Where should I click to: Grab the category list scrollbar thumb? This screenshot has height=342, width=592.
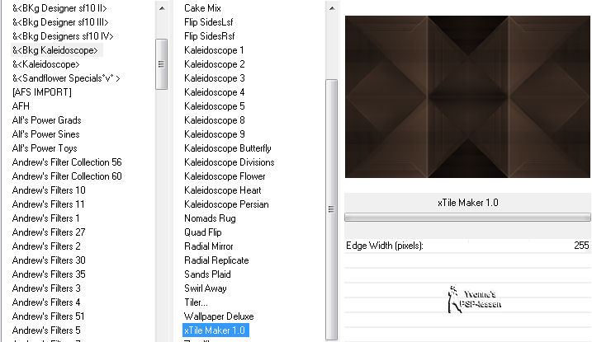tap(161, 64)
